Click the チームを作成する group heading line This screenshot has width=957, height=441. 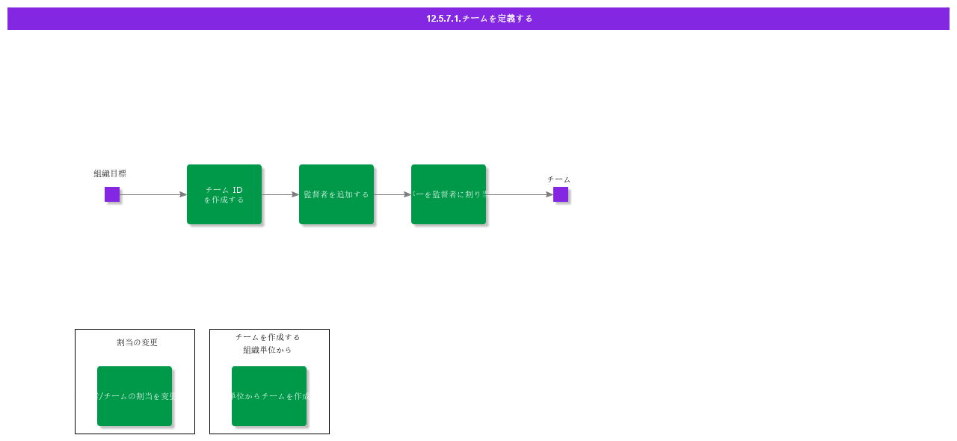tap(268, 337)
